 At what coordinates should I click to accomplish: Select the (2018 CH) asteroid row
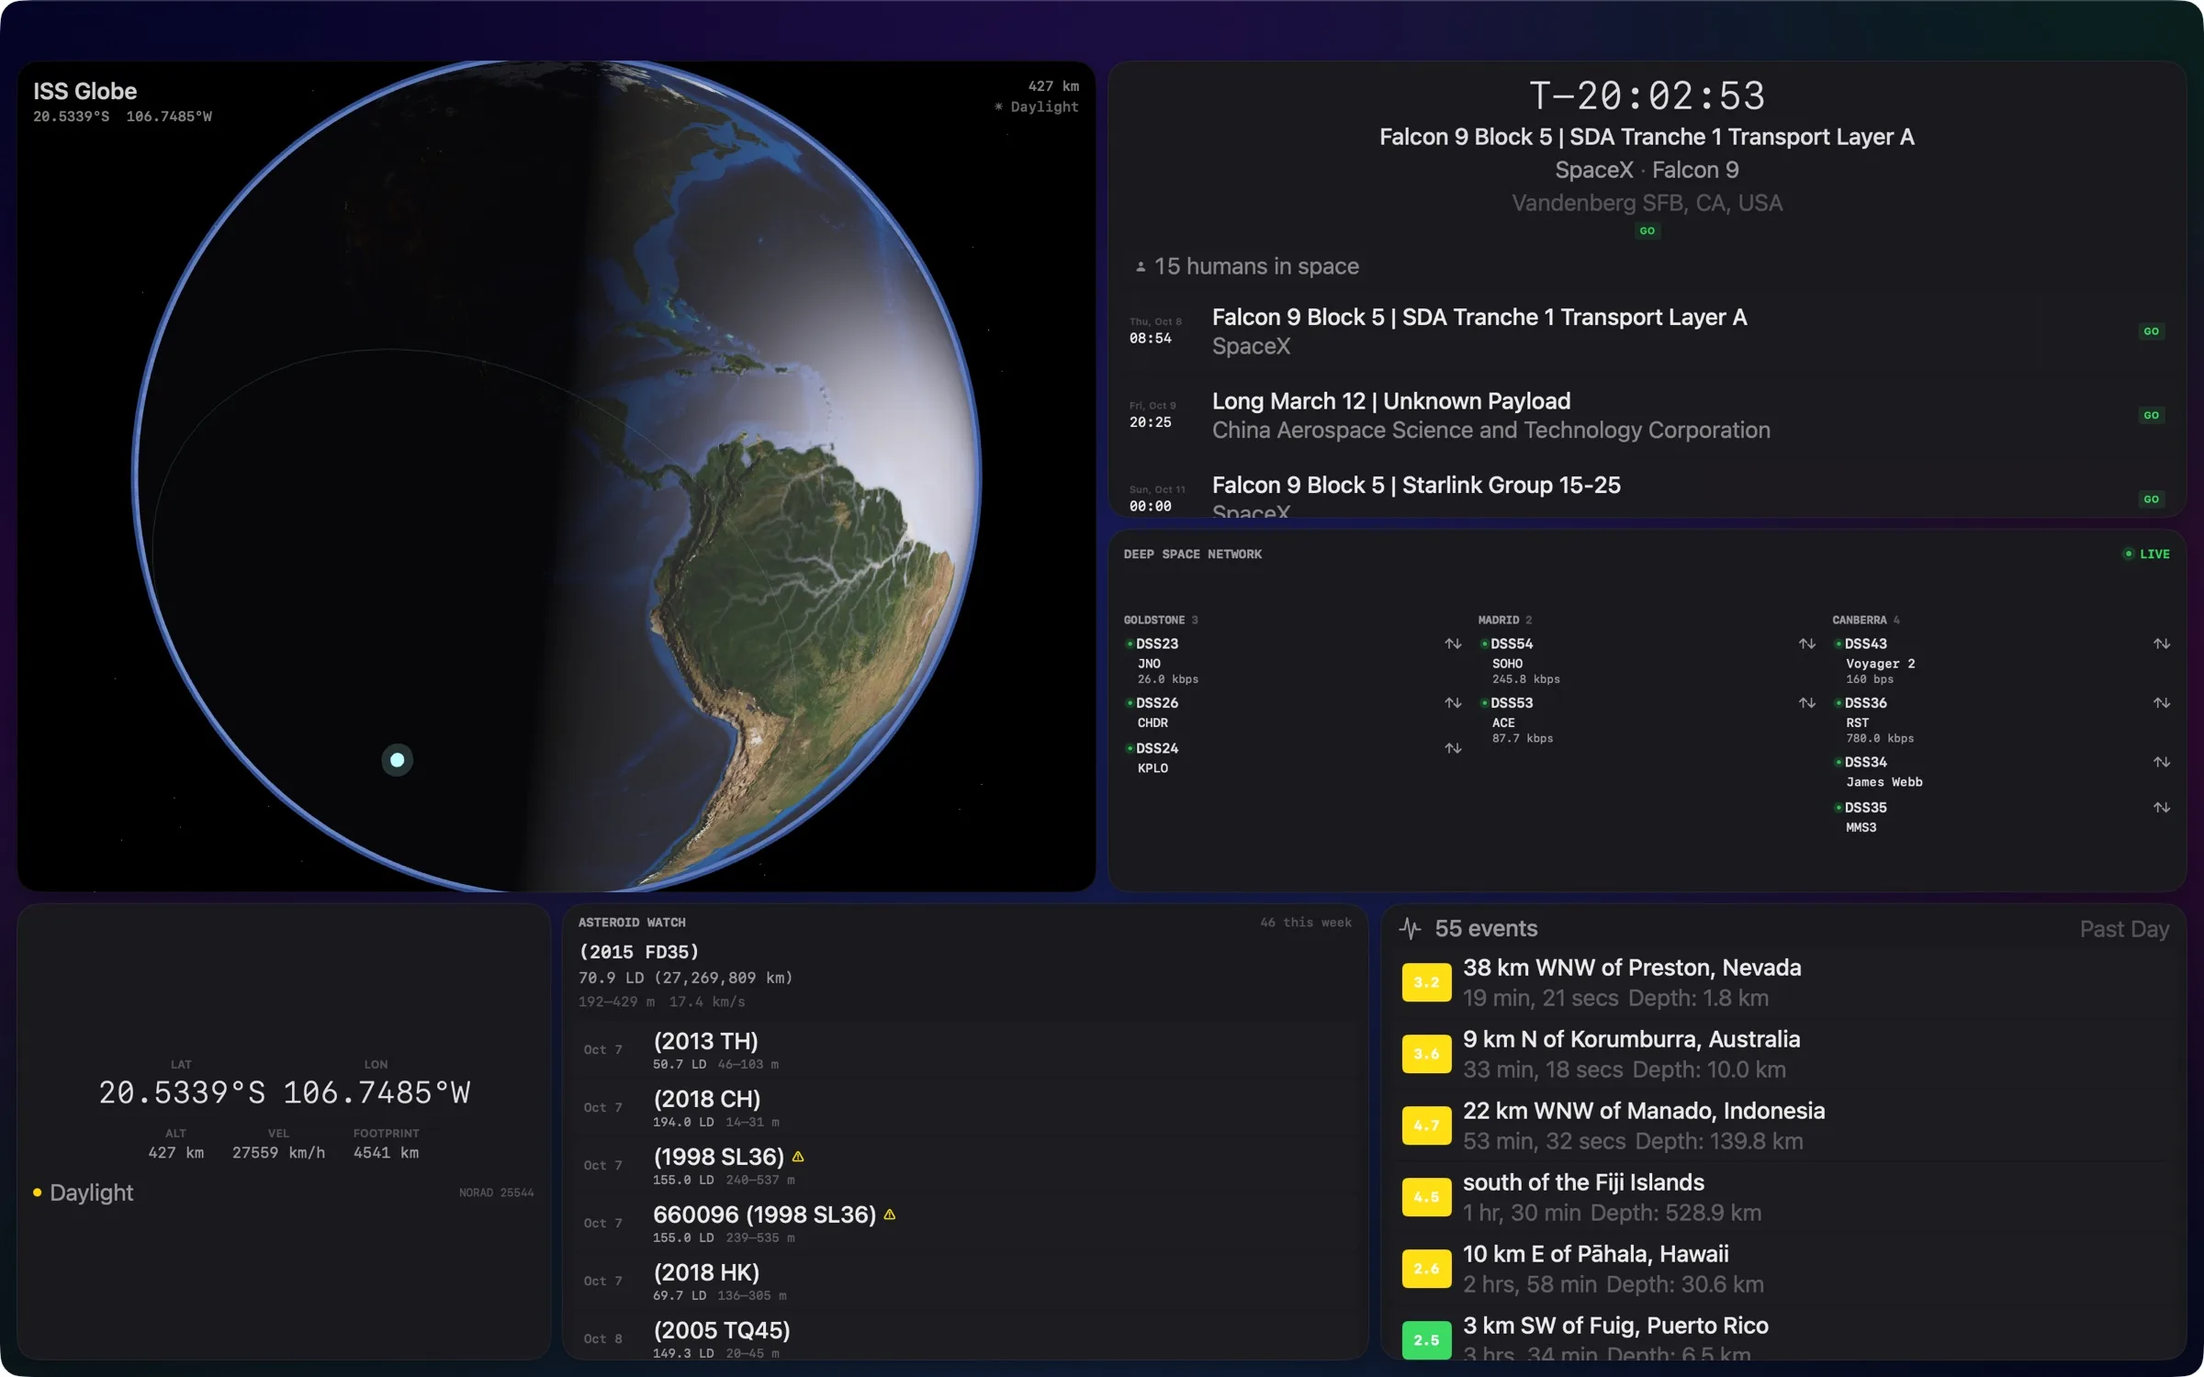964,1108
